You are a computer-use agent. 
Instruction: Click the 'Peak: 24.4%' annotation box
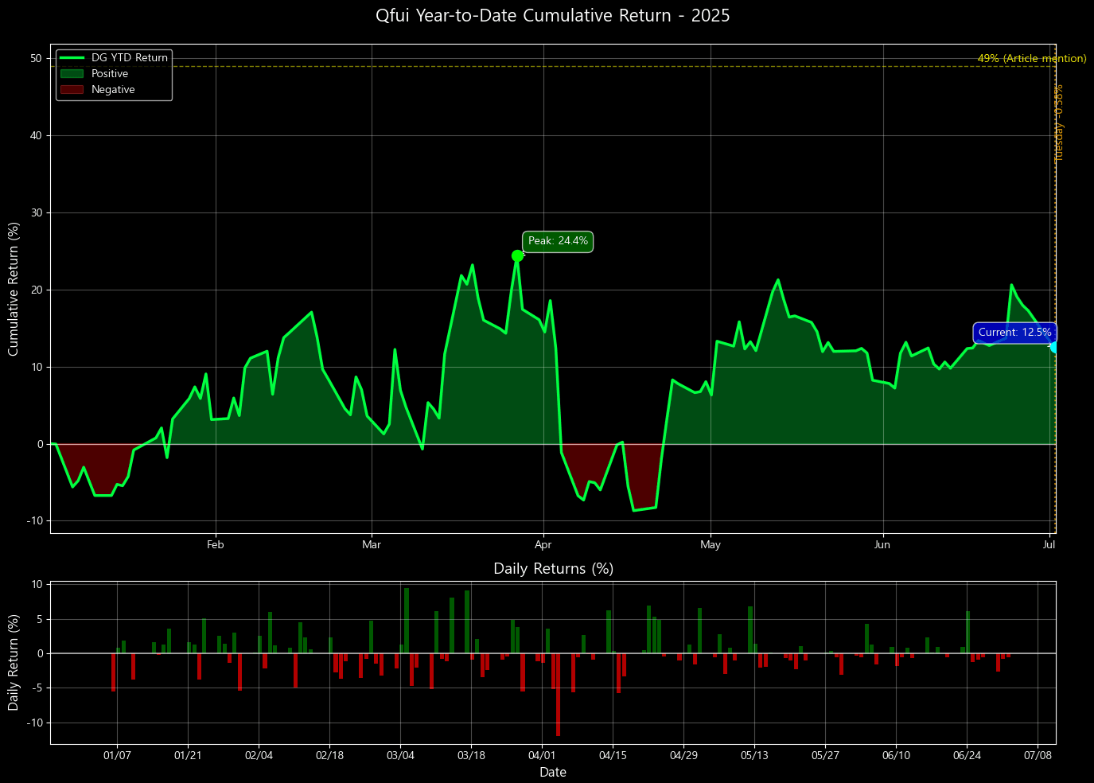(x=558, y=241)
